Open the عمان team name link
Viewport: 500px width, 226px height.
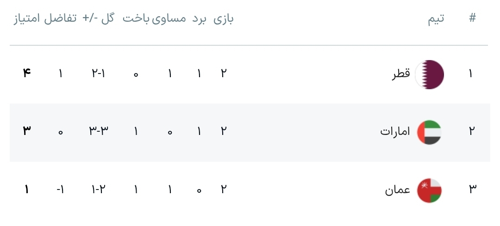point(398,190)
